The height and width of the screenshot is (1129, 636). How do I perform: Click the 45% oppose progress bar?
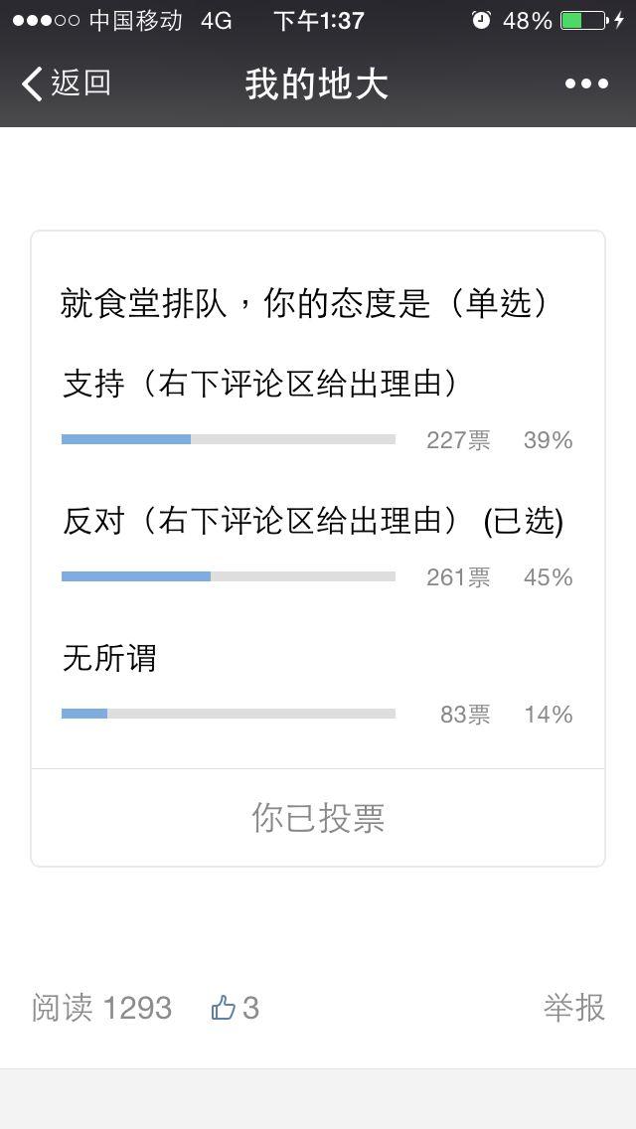tap(229, 576)
